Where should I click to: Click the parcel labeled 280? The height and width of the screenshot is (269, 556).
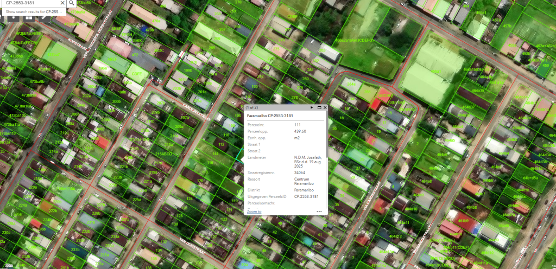[x=305, y=79]
